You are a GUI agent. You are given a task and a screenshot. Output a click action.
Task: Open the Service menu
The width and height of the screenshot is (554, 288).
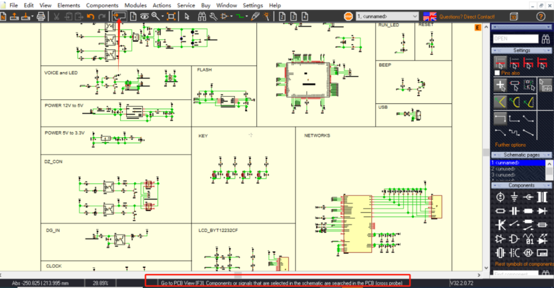coord(186,5)
